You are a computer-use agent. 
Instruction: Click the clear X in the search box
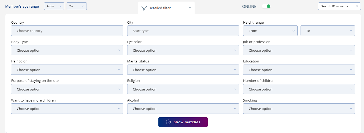click(x=357, y=6)
